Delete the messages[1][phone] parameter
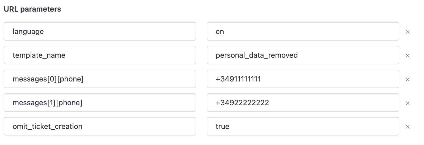 [x=407, y=103]
